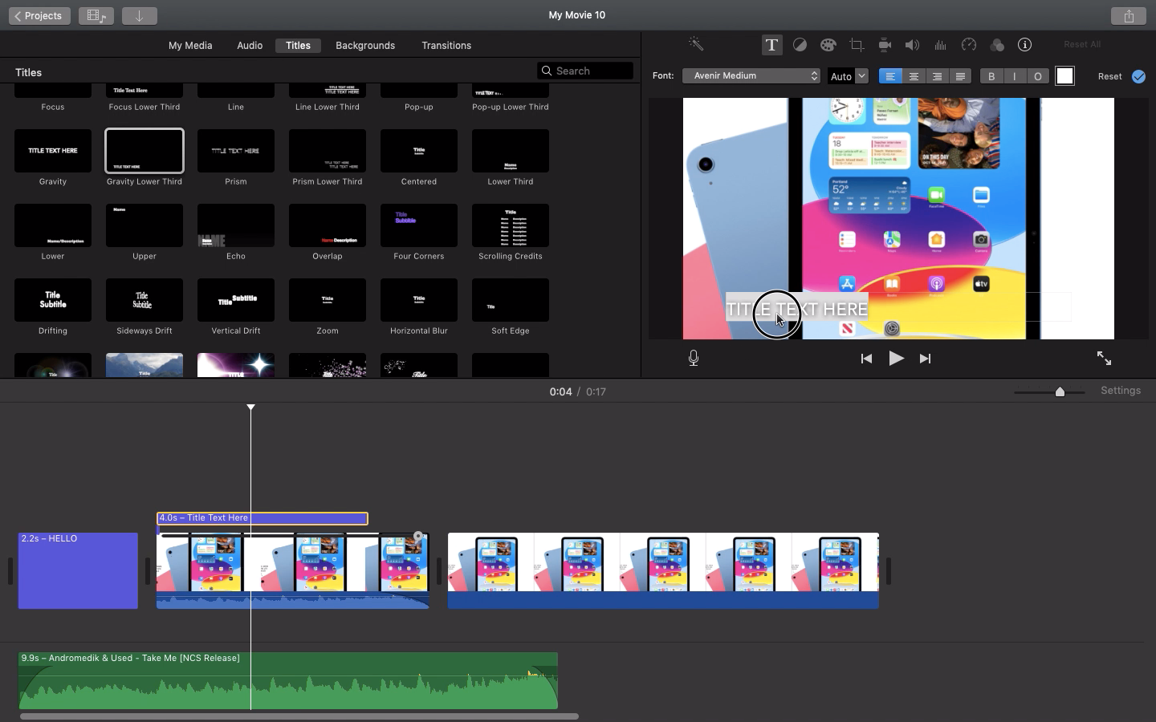The height and width of the screenshot is (722, 1156).
Task: Enter fullscreen playback with arrows icon
Action: click(1105, 359)
